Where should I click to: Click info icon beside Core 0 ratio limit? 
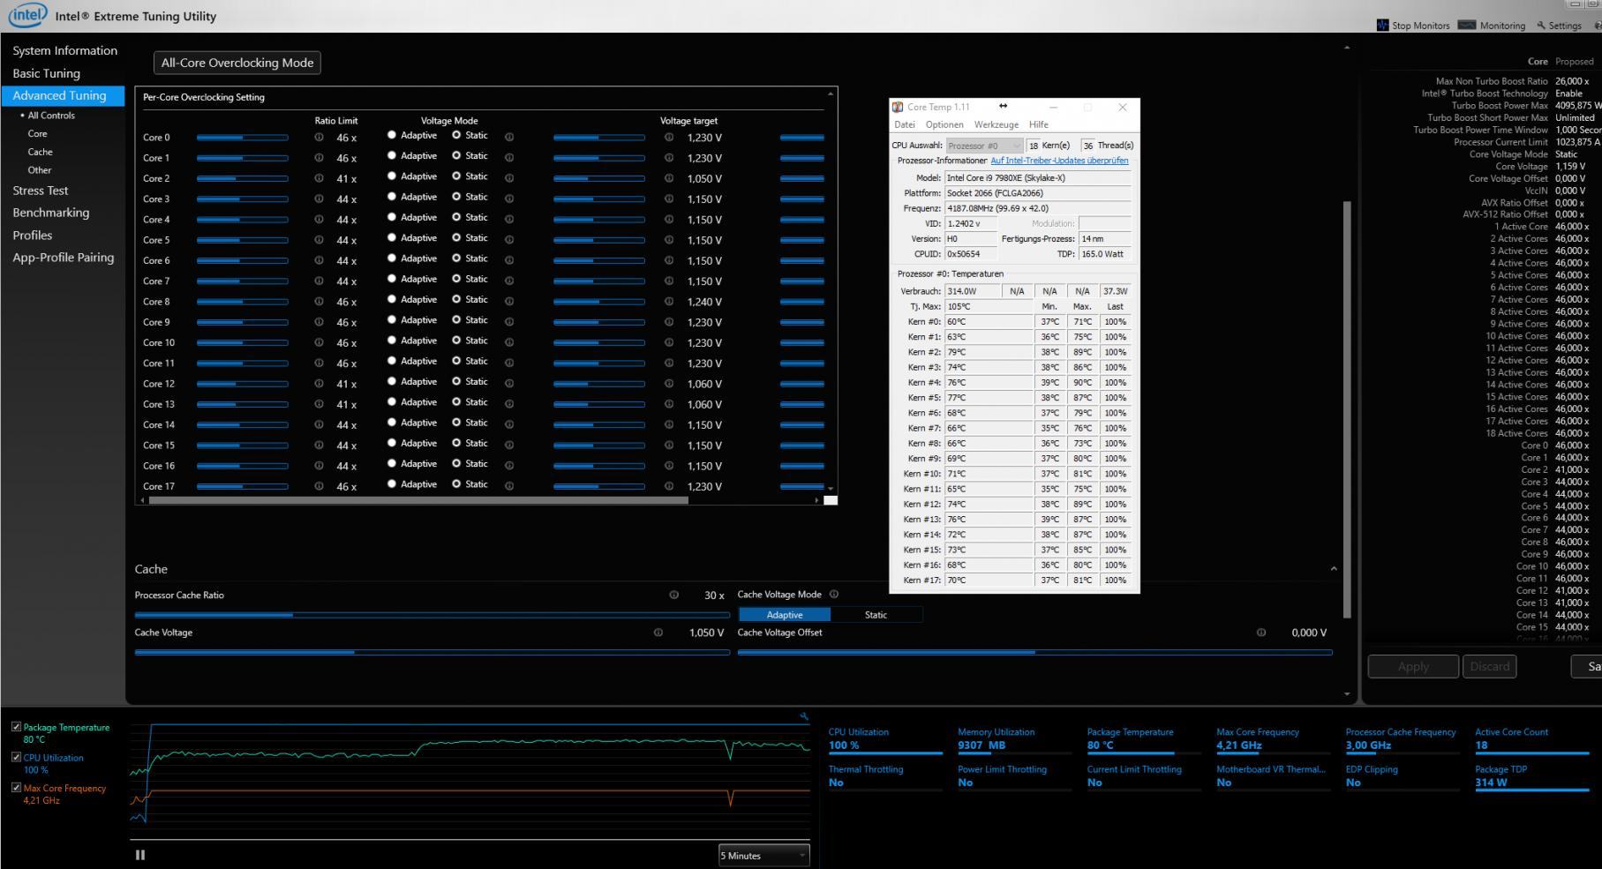319,137
